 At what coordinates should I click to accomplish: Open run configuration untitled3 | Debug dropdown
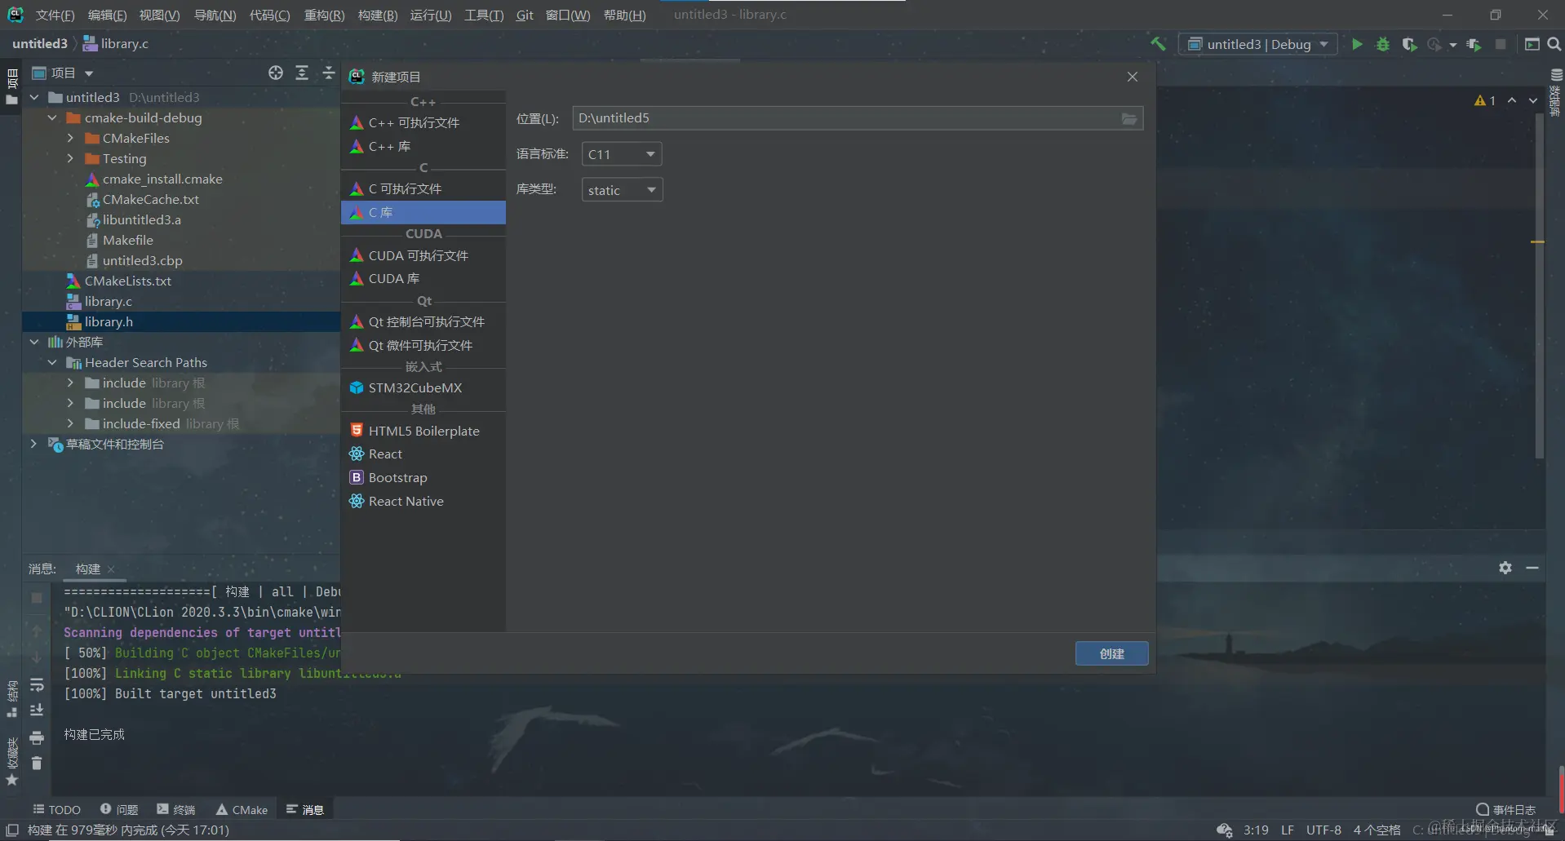point(1257,44)
